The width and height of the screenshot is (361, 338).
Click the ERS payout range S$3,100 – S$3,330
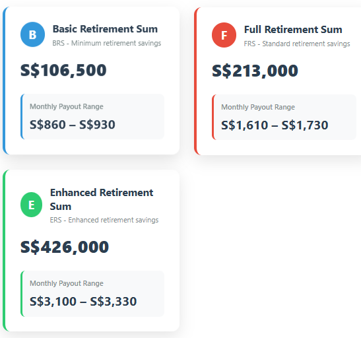(x=83, y=302)
